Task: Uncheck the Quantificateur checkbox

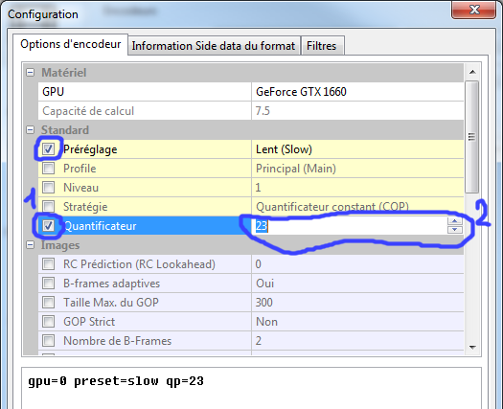Action: tap(49, 225)
